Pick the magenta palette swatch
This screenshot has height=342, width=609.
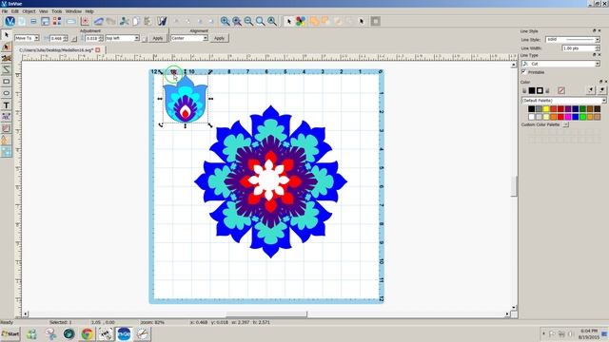point(568,117)
